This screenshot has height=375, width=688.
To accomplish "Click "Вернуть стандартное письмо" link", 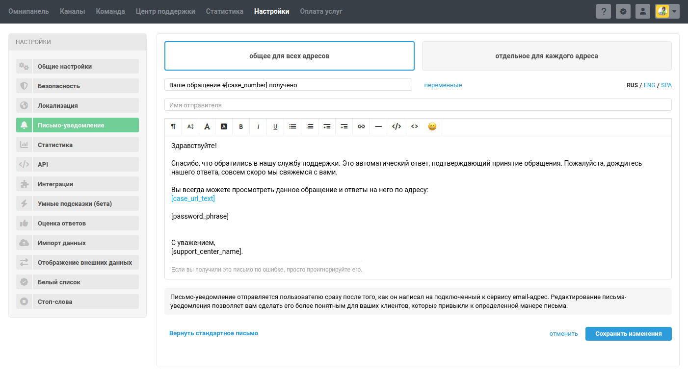I will (213, 333).
